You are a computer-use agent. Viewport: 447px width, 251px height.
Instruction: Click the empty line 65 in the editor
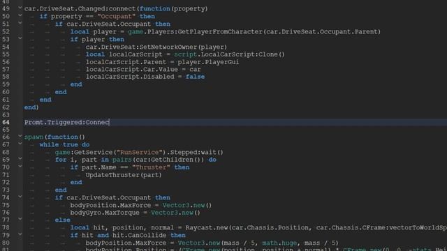click(x=235, y=130)
